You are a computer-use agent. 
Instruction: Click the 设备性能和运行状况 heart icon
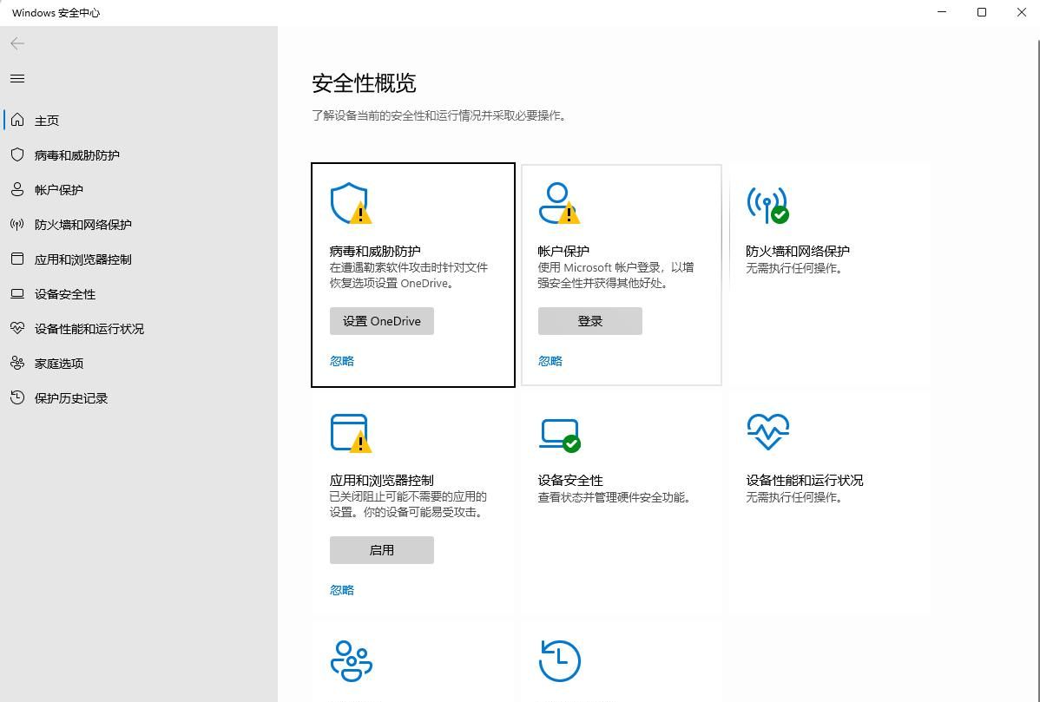tap(767, 431)
